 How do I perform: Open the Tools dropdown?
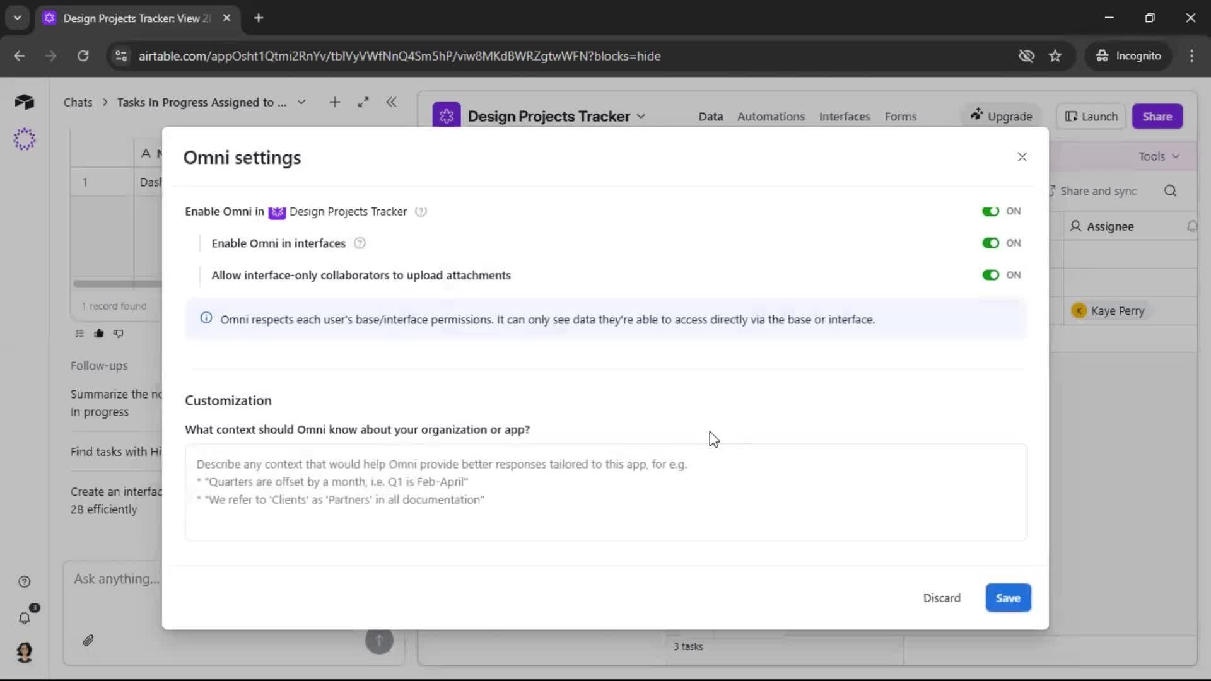click(1159, 156)
